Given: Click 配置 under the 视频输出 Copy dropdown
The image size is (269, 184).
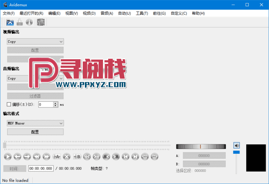Looking at the screenshot, I should point(35,50).
